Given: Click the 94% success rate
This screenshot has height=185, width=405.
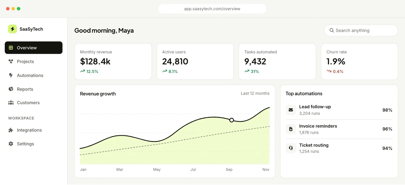Looking at the screenshot, I should 387,148.
